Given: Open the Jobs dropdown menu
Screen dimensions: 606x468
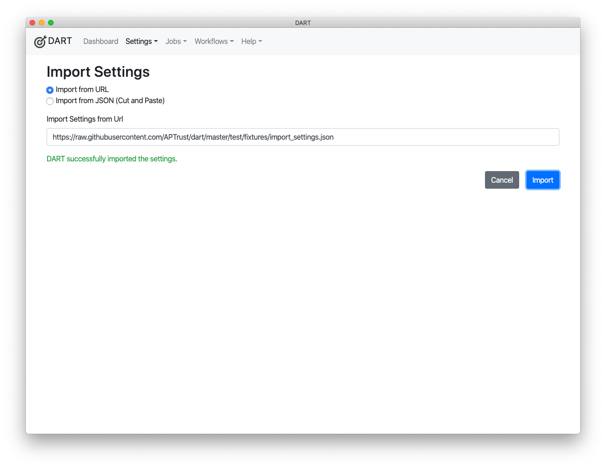Looking at the screenshot, I should 173,41.
